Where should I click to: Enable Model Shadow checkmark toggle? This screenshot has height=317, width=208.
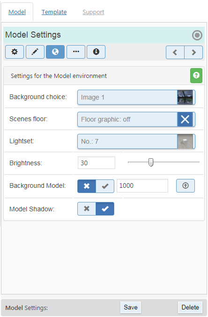click(x=105, y=209)
